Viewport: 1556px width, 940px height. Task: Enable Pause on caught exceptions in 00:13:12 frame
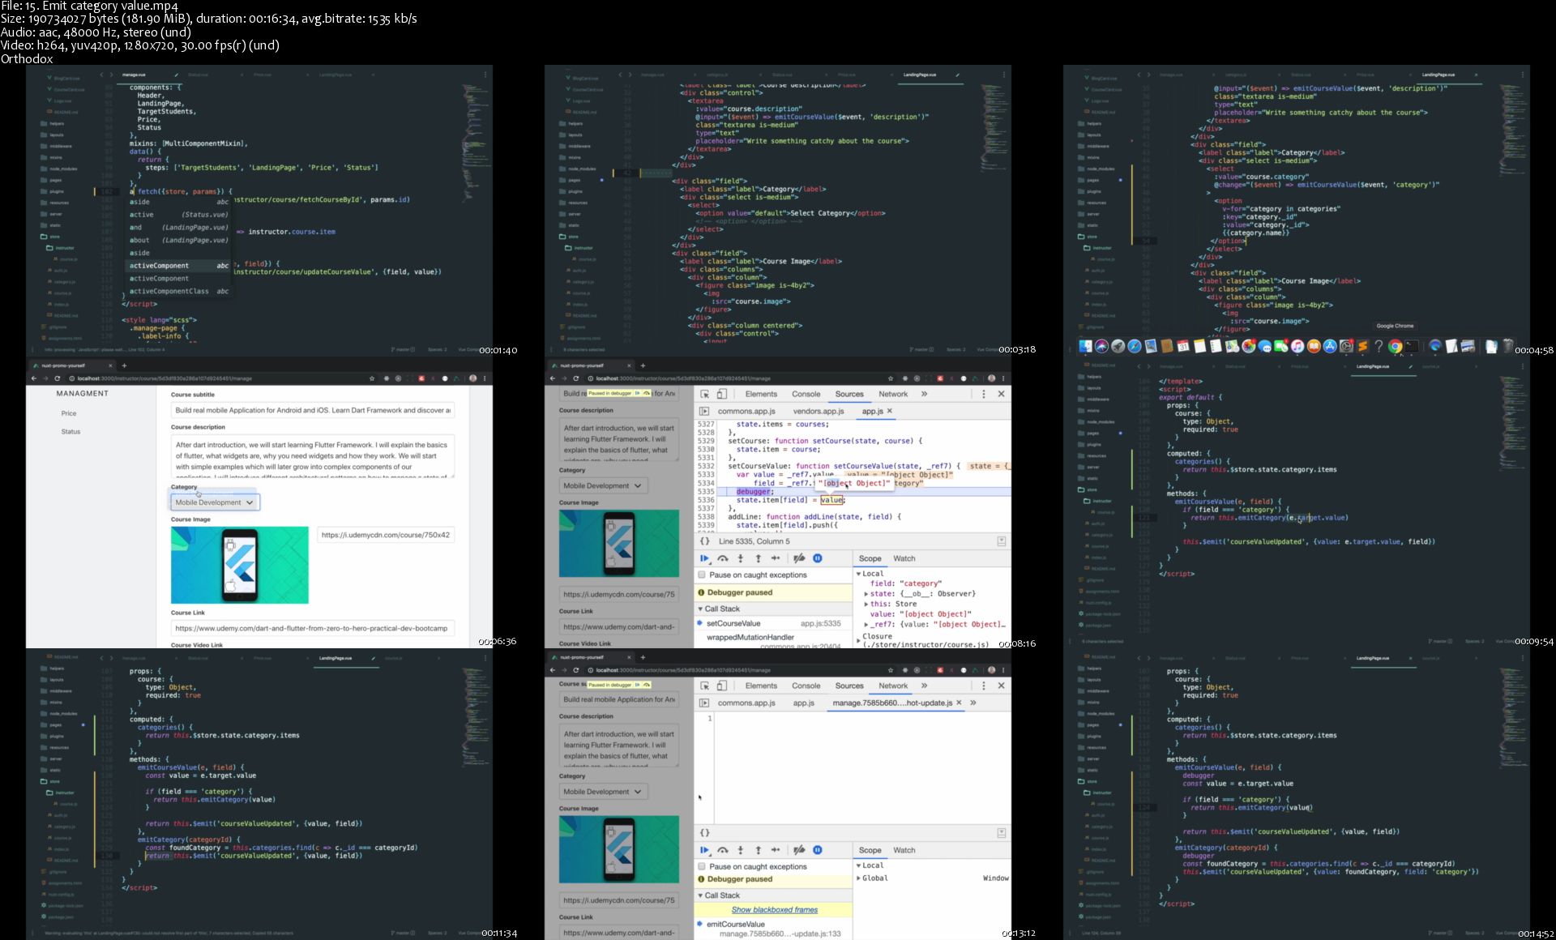pyautogui.click(x=702, y=867)
